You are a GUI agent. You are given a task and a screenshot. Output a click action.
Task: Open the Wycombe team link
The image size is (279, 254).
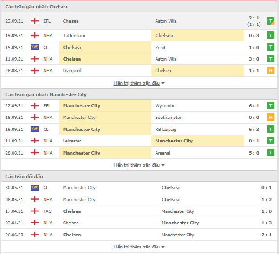click(x=165, y=106)
